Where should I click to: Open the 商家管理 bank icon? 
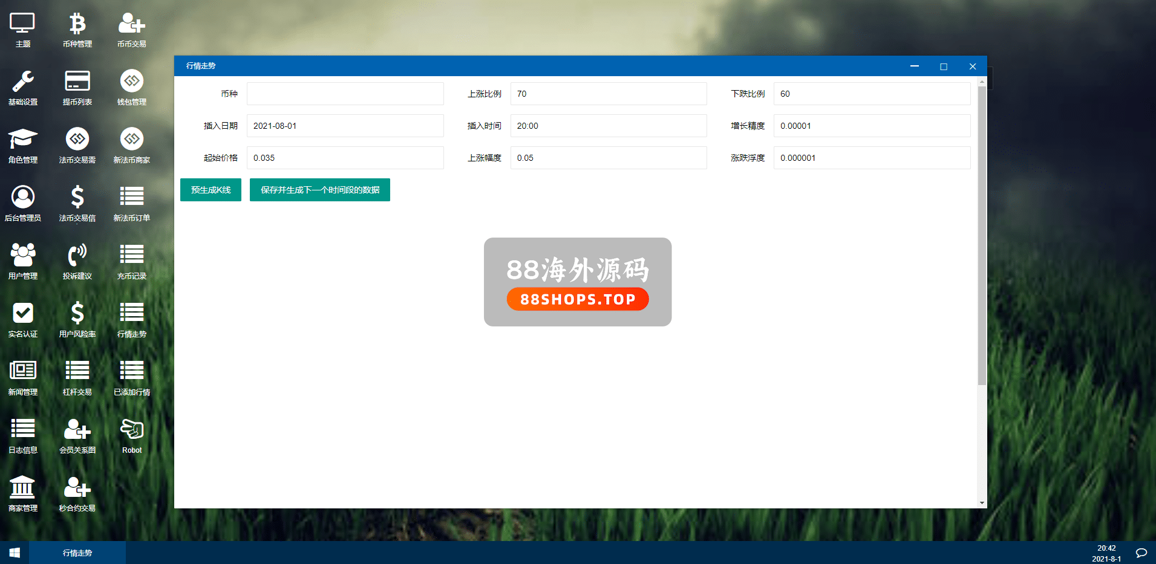coord(23,487)
